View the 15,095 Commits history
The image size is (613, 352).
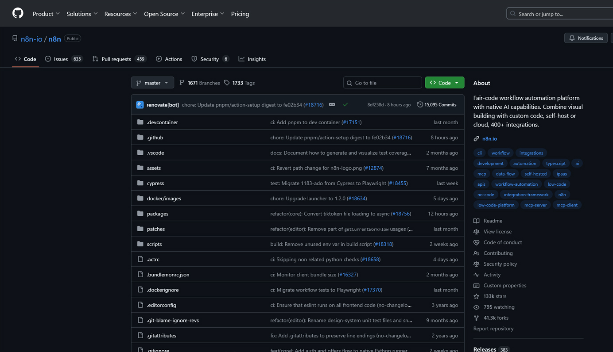click(437, 105)
